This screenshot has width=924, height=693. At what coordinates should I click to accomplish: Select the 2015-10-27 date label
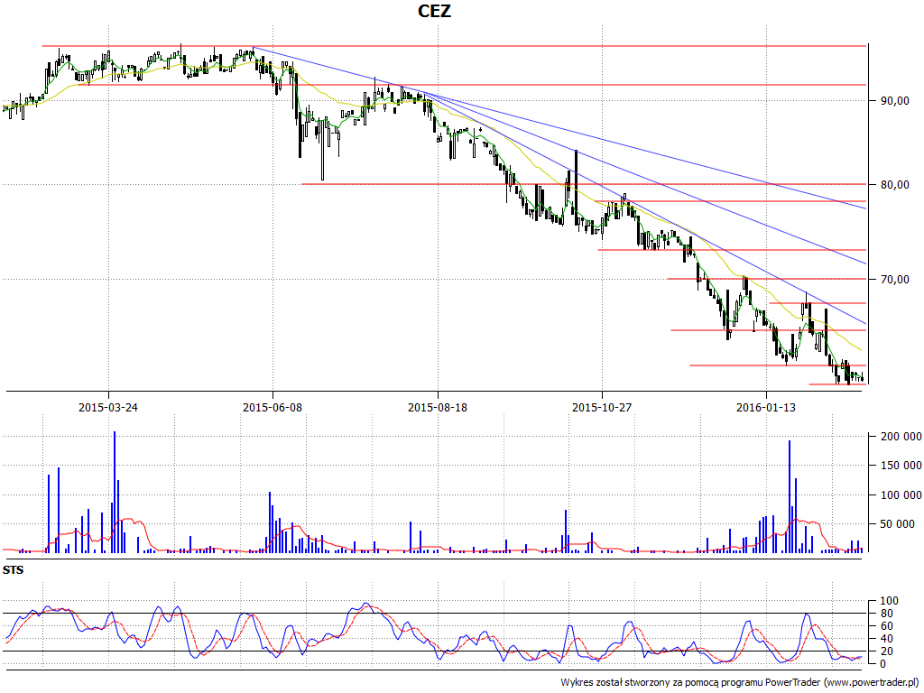coord(602,407)
